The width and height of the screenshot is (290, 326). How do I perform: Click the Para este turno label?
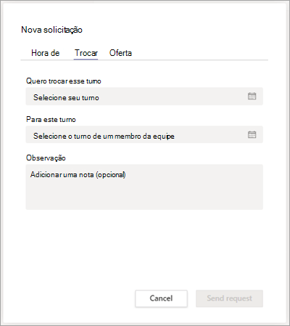pyautogui.click(x=51, y=119)
